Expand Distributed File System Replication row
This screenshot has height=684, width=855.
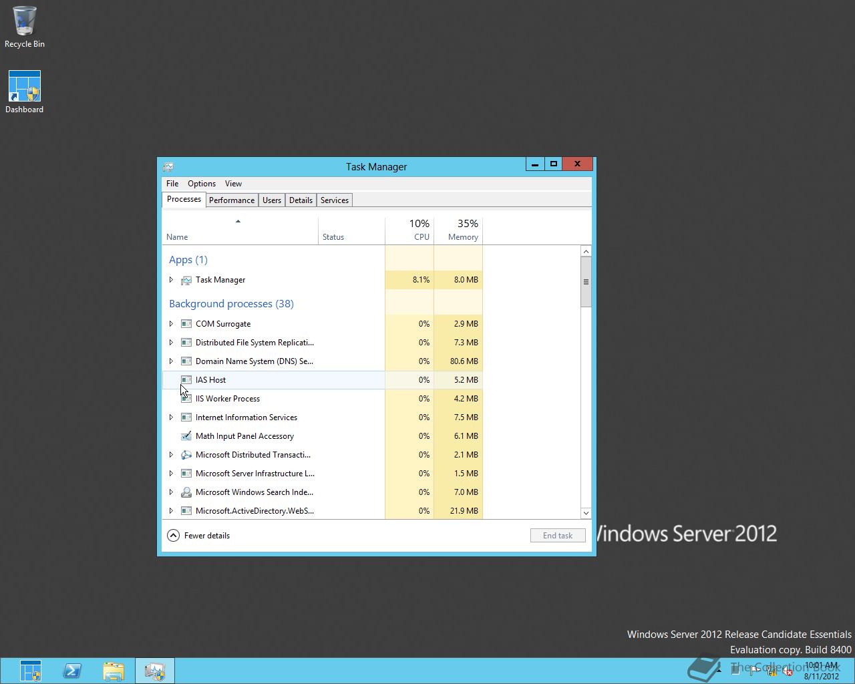point(171,343)
